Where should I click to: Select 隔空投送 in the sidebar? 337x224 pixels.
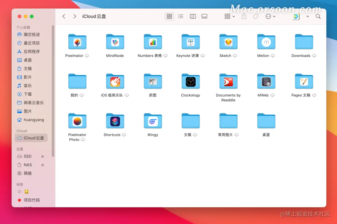click(x=31, y=35)
